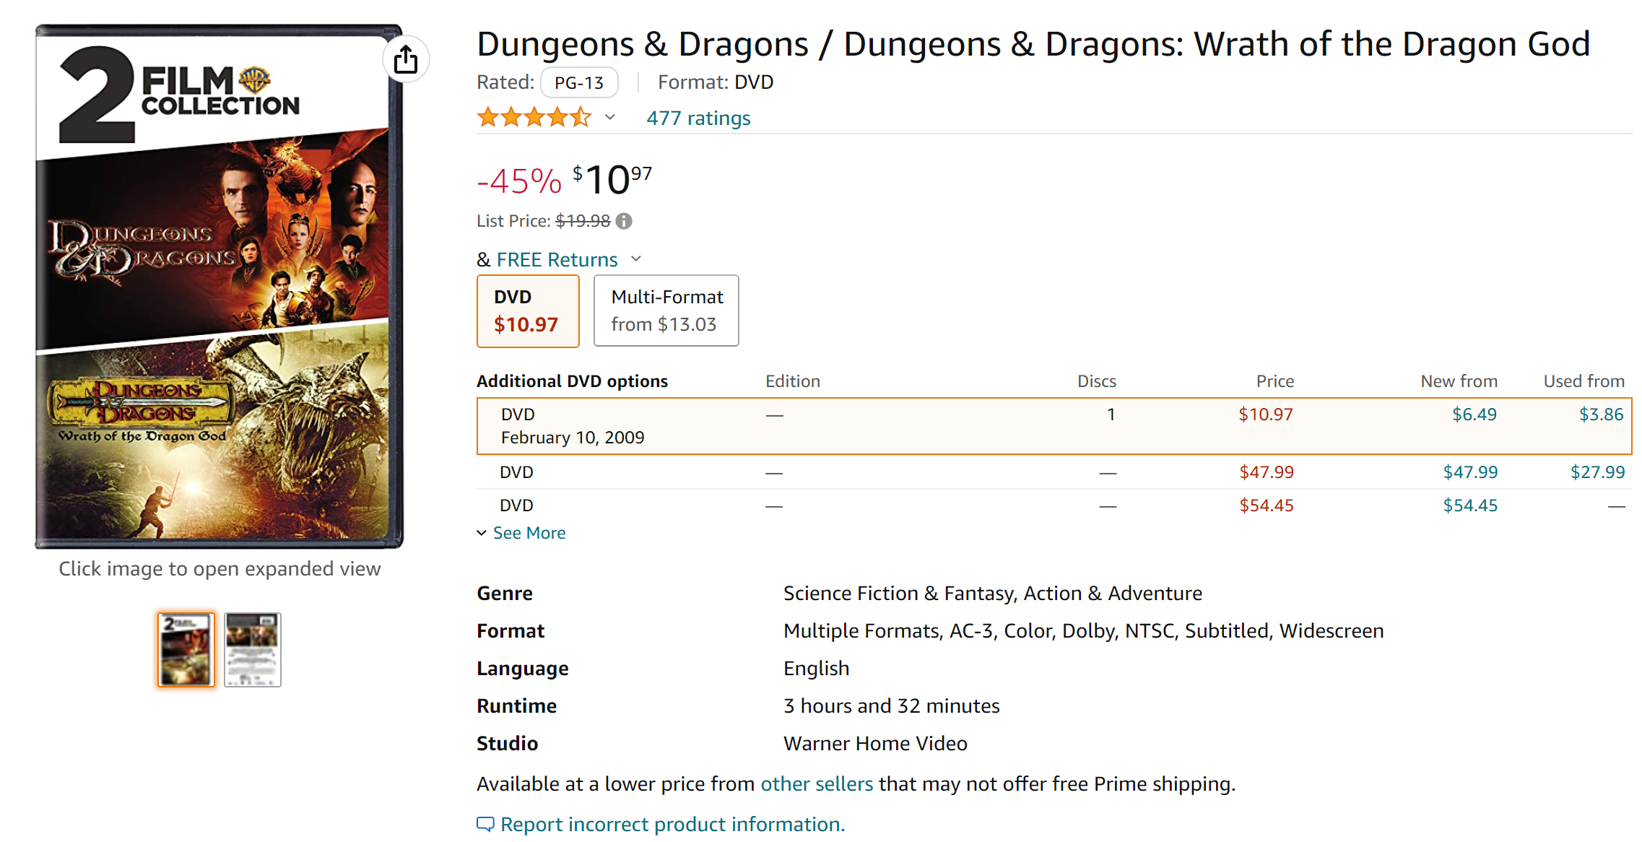Viewport: 1642px width, 842px height.
Task: Click Report incorrect product information
Action: (672, 824)
